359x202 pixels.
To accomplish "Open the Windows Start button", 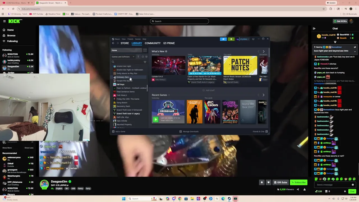I will click(124, 199).
